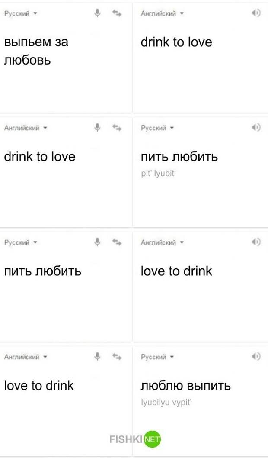Open target language dropdown Английский in first row

pos(163,13)
